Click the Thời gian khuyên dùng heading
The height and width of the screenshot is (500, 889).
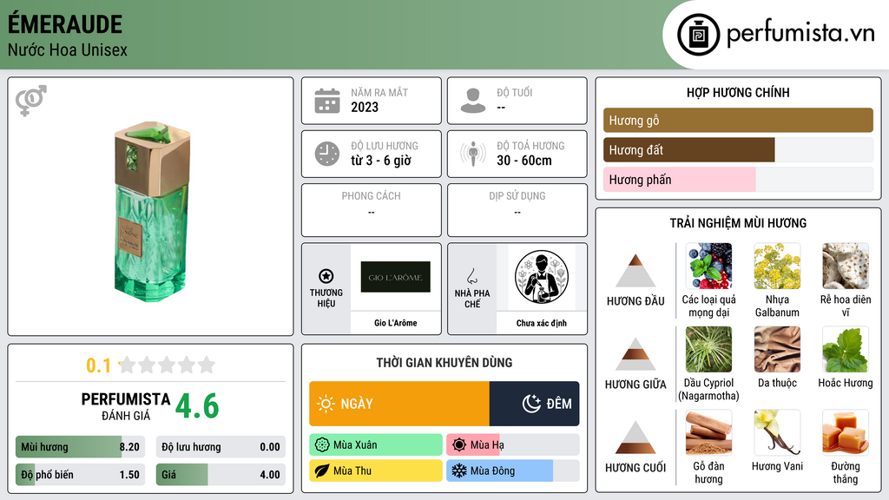(x=444, y=362)
